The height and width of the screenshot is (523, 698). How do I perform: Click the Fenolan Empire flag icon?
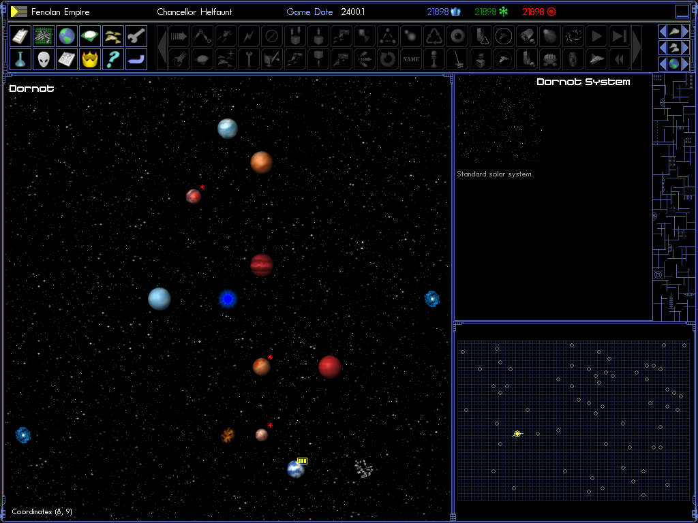point(19,12)
